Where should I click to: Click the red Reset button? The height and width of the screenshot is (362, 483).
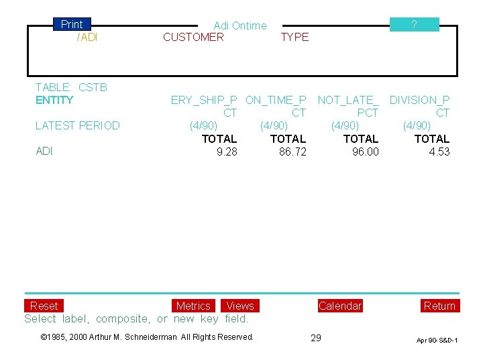pyautogui.click(x=44, y=306)
